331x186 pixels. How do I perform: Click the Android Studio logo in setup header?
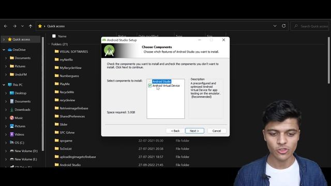(109, 51)
